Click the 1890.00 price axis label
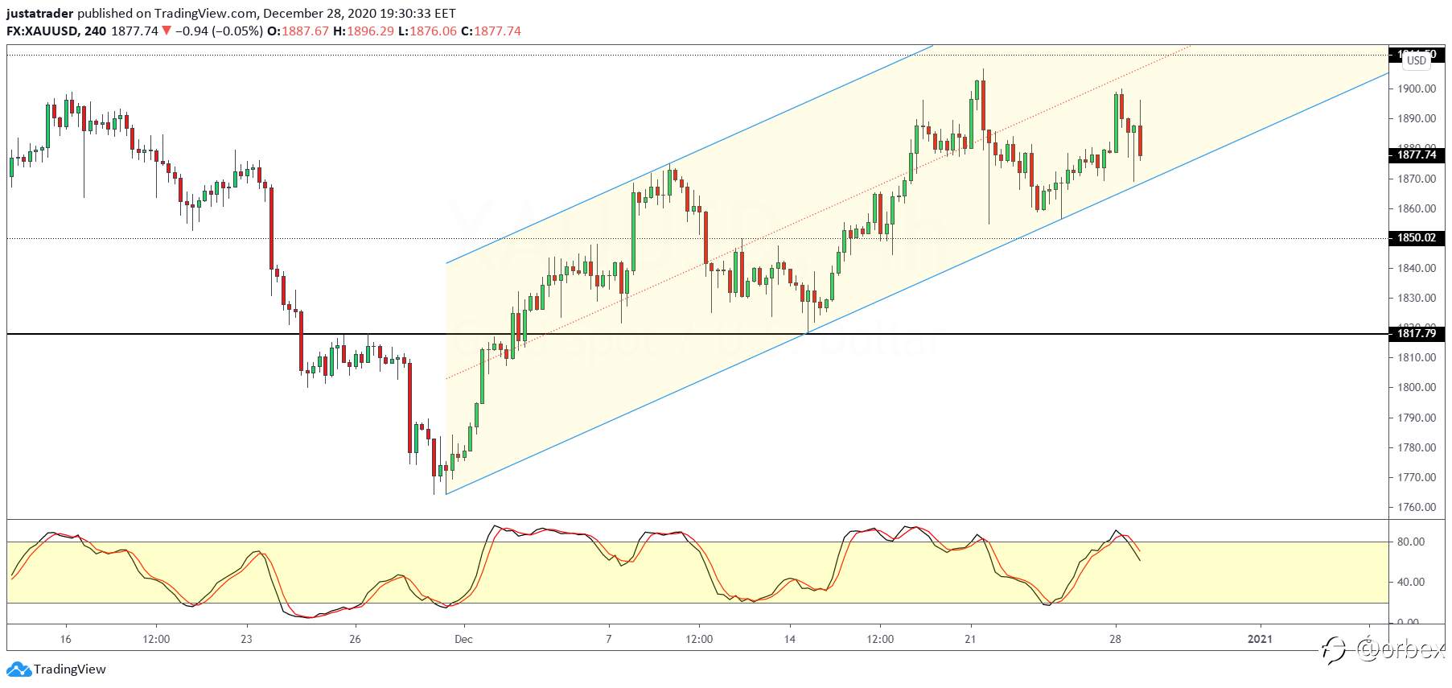The width and height of the screenshot is (1452, 688). coord(1417,118)
